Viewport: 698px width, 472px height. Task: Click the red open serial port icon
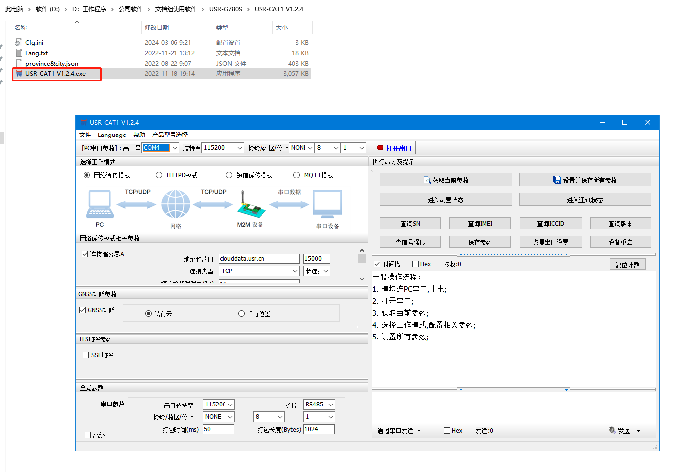pyautogui.click(x=380, y=148)
